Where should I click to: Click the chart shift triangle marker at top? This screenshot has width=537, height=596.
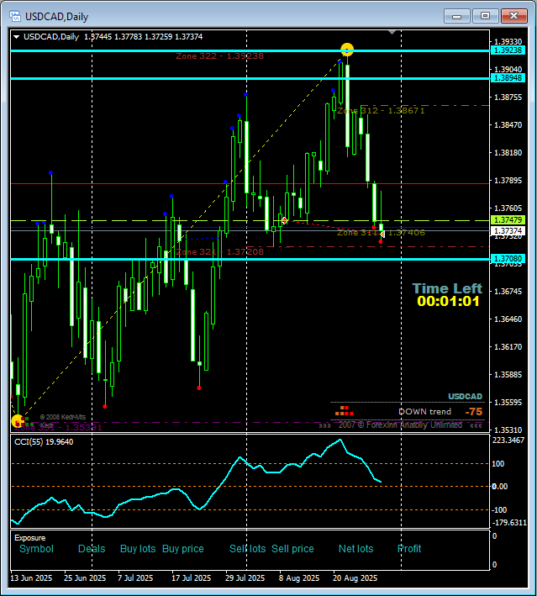(392, 33)
